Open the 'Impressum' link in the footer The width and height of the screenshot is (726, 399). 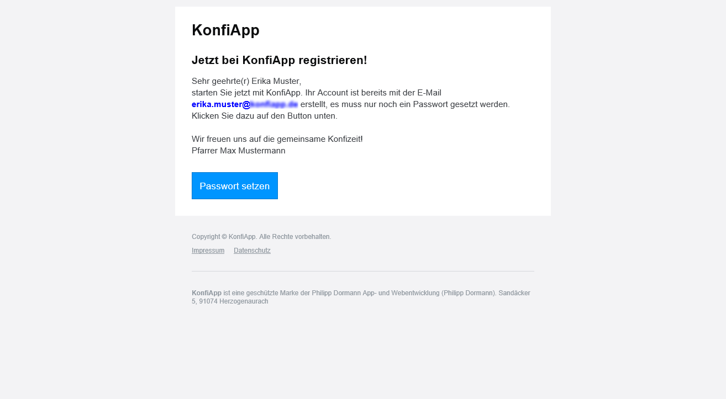pyautogui.click(x=208, y=250)
